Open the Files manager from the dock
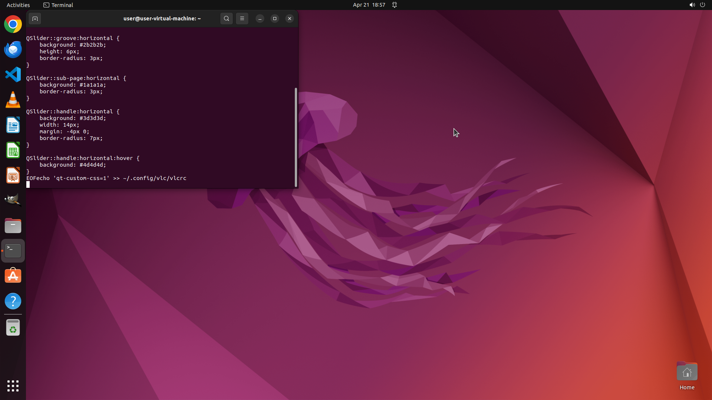This screenshot has width=712, height=400. click(x=13, y=226)
